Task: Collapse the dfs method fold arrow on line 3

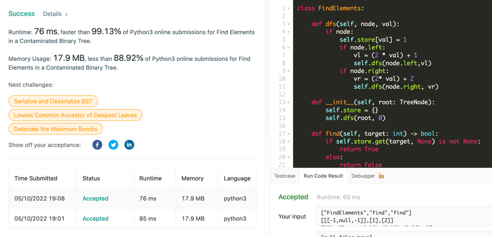Action: pos(289,24)
